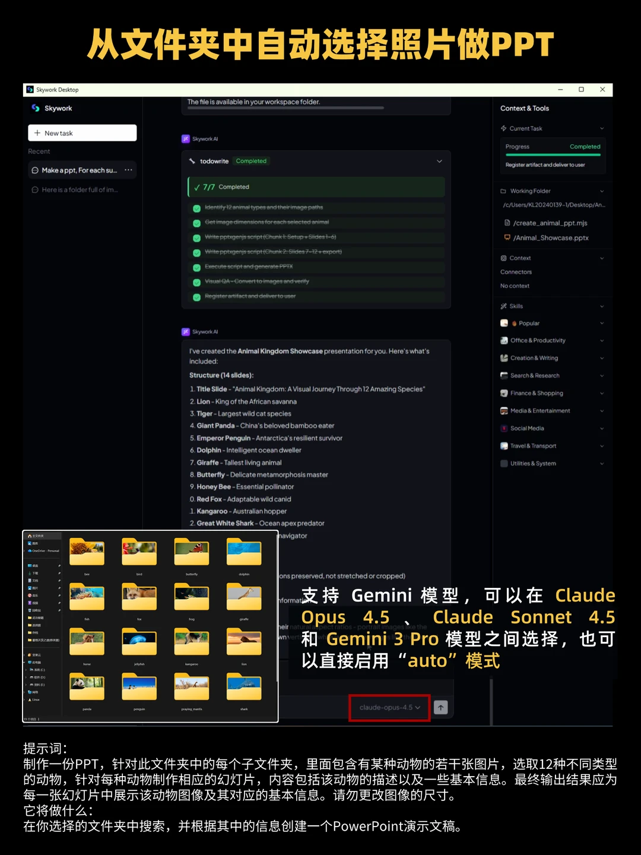Open the working folder path /c/Users/KL20240139-1

tap(554, 205)
